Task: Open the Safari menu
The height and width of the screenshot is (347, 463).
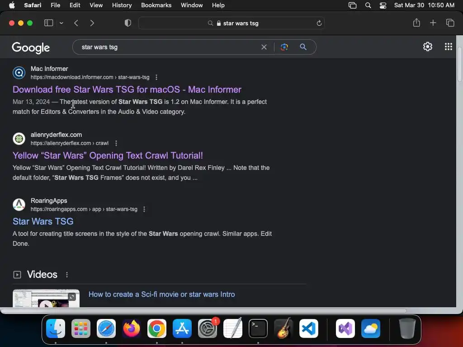Action: tap(33, 5)
